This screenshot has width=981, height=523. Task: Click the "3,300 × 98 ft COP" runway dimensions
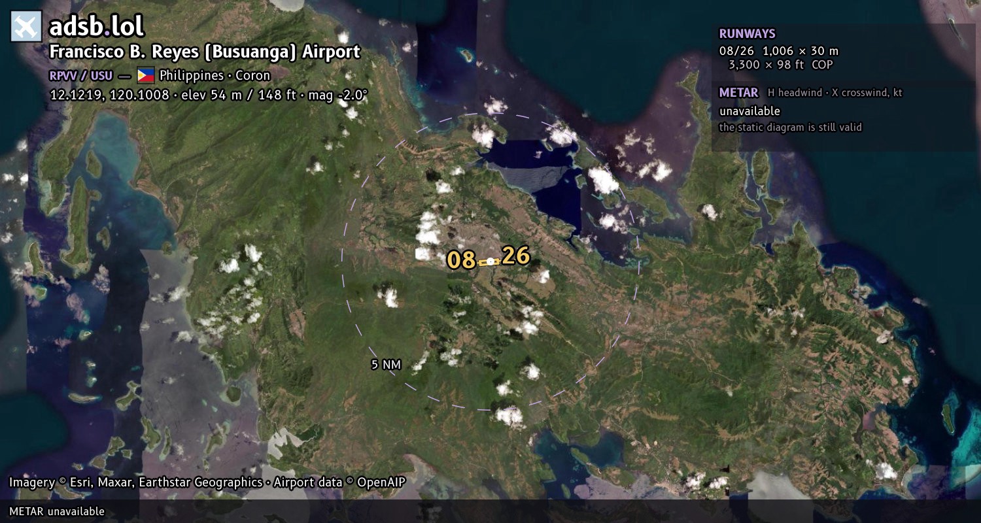tap(781, 65)
